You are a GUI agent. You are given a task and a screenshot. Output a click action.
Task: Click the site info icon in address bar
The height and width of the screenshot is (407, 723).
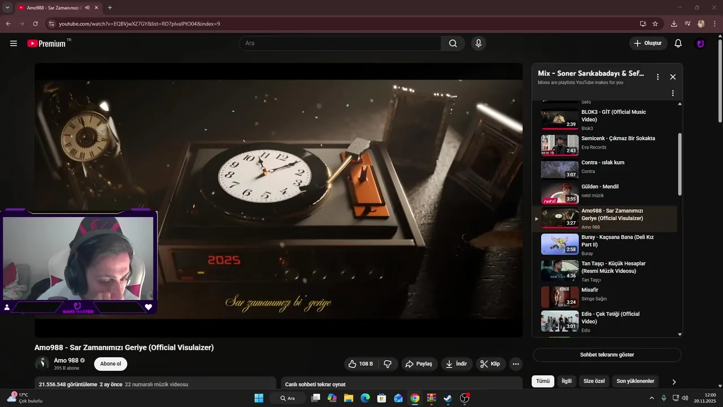coord(51,24)
